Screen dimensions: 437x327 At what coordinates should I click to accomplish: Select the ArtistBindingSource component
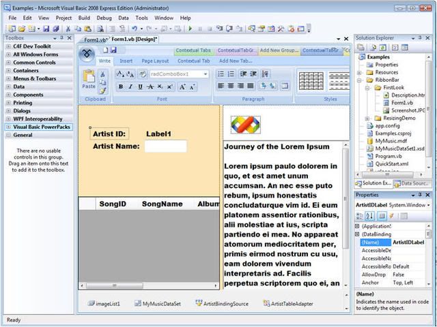[222, 304]
